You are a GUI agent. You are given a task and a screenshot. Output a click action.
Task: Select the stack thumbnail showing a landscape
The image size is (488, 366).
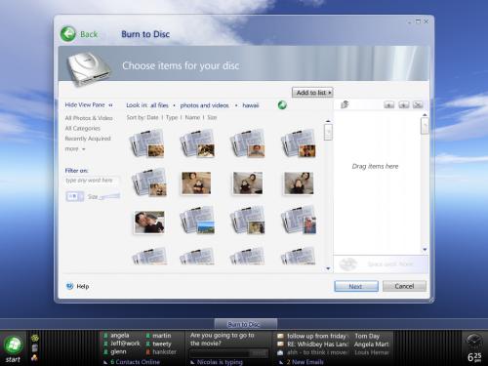(x=197, y=221)
